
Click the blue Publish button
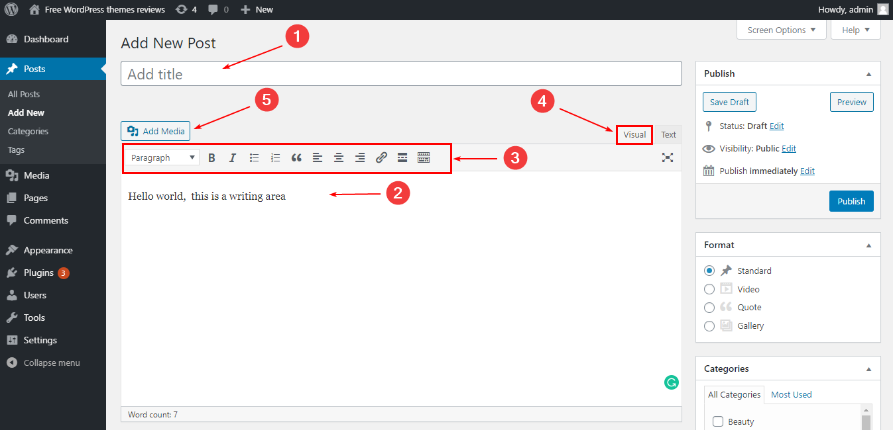(x=851, y=201)
